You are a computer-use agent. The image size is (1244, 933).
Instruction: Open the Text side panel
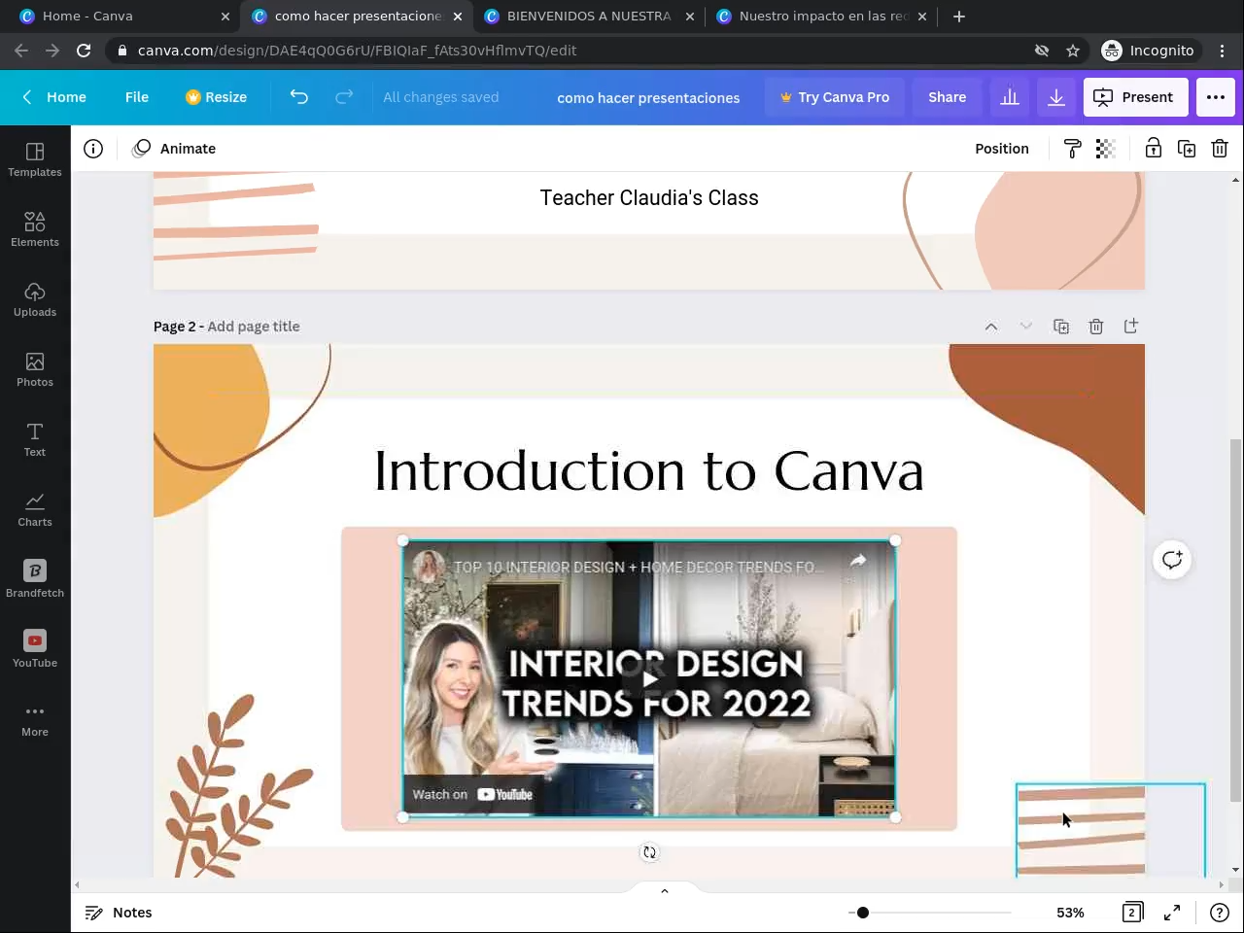point(35,439)
